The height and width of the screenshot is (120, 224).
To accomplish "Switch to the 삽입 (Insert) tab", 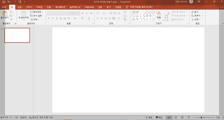I will pyautogui.click(x=20, y=7).
